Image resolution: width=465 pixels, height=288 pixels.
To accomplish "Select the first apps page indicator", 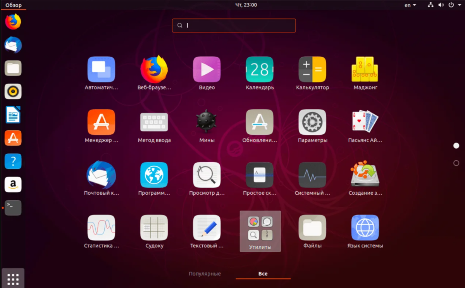I will click(x=456, y=146).
